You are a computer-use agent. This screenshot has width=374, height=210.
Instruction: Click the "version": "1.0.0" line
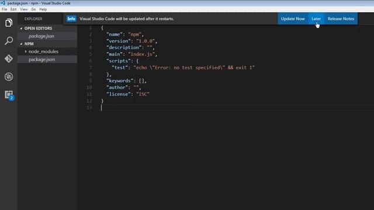click(x=131, y=41)
